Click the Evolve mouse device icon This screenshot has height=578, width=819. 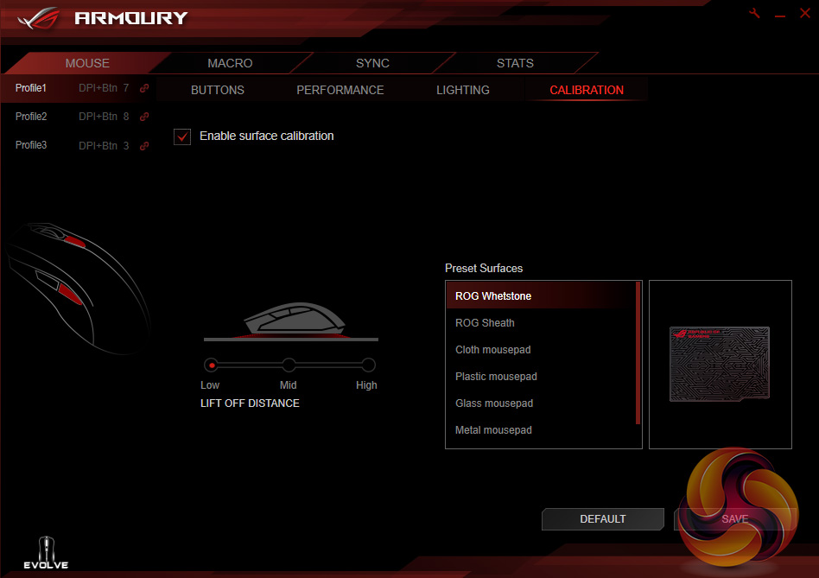tap(46, 552)
